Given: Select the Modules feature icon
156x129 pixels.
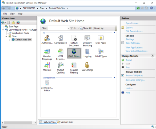Looking at the screenshot, I should tap(47, 65).
